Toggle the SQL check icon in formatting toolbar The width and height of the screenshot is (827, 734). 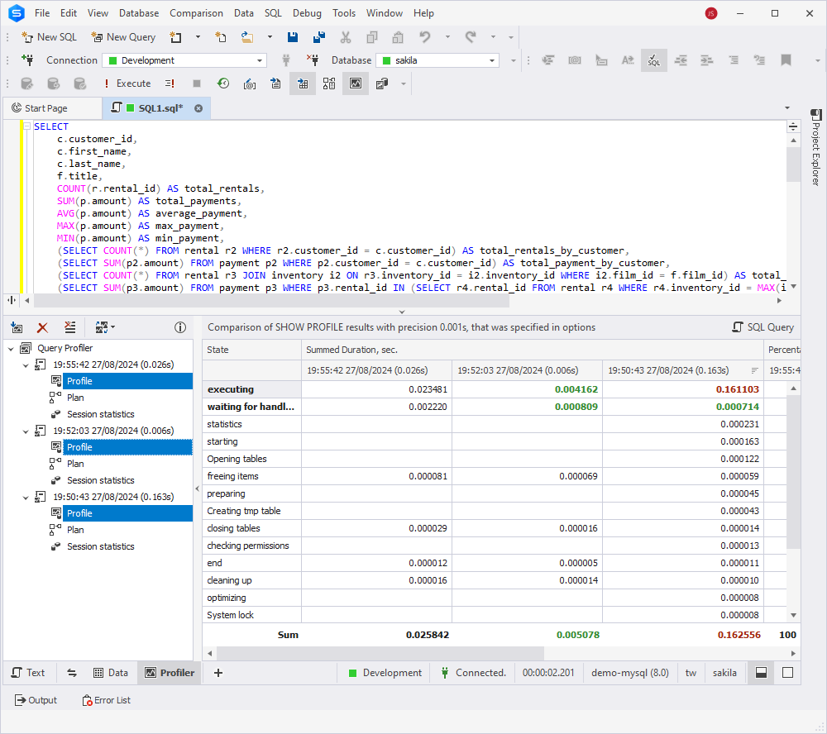point(654,60)
